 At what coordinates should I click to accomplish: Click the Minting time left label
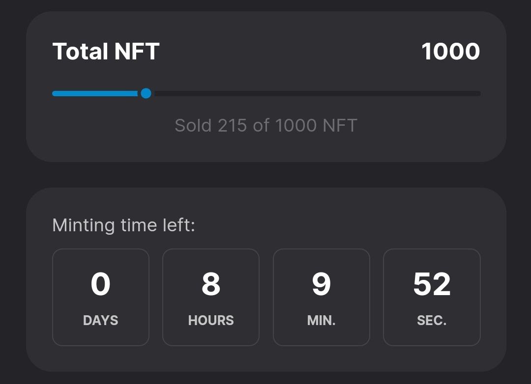pyautogui.click(x=123, y=225)
